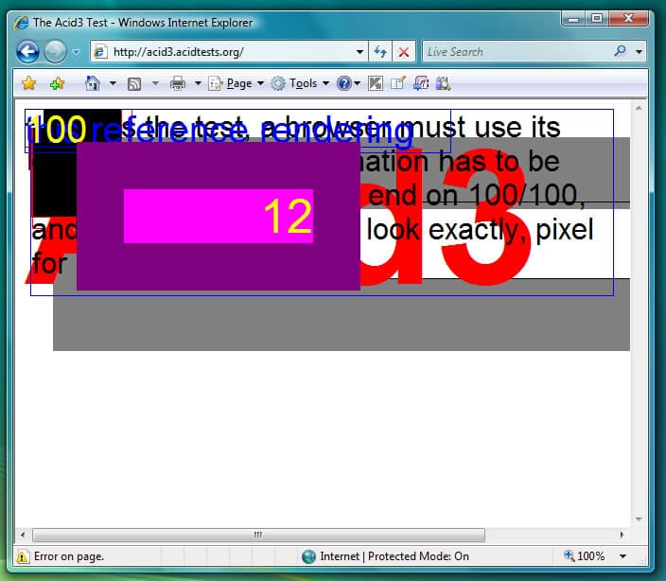The width and height of the screenshot is (666, 581).
Task: Expand the Print options dropdown arrow
Action: pos(198,83)
